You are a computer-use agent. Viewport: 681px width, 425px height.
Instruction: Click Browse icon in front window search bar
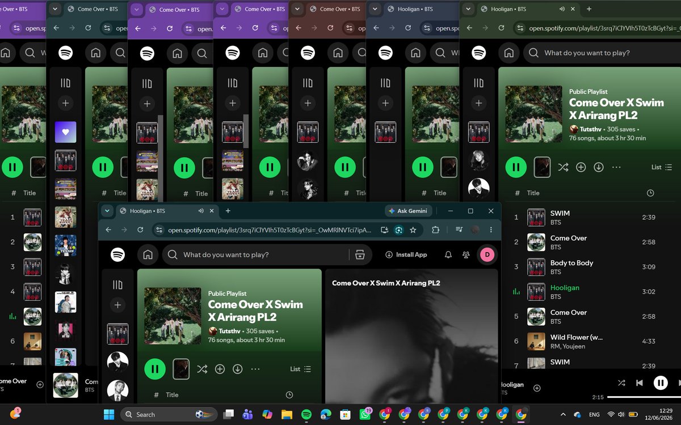click(x=360, y=255)
